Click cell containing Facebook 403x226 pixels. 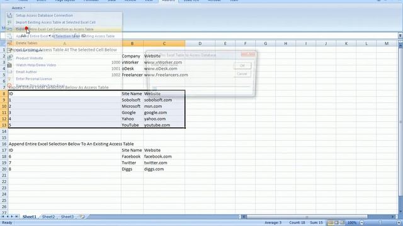[132, 156]
